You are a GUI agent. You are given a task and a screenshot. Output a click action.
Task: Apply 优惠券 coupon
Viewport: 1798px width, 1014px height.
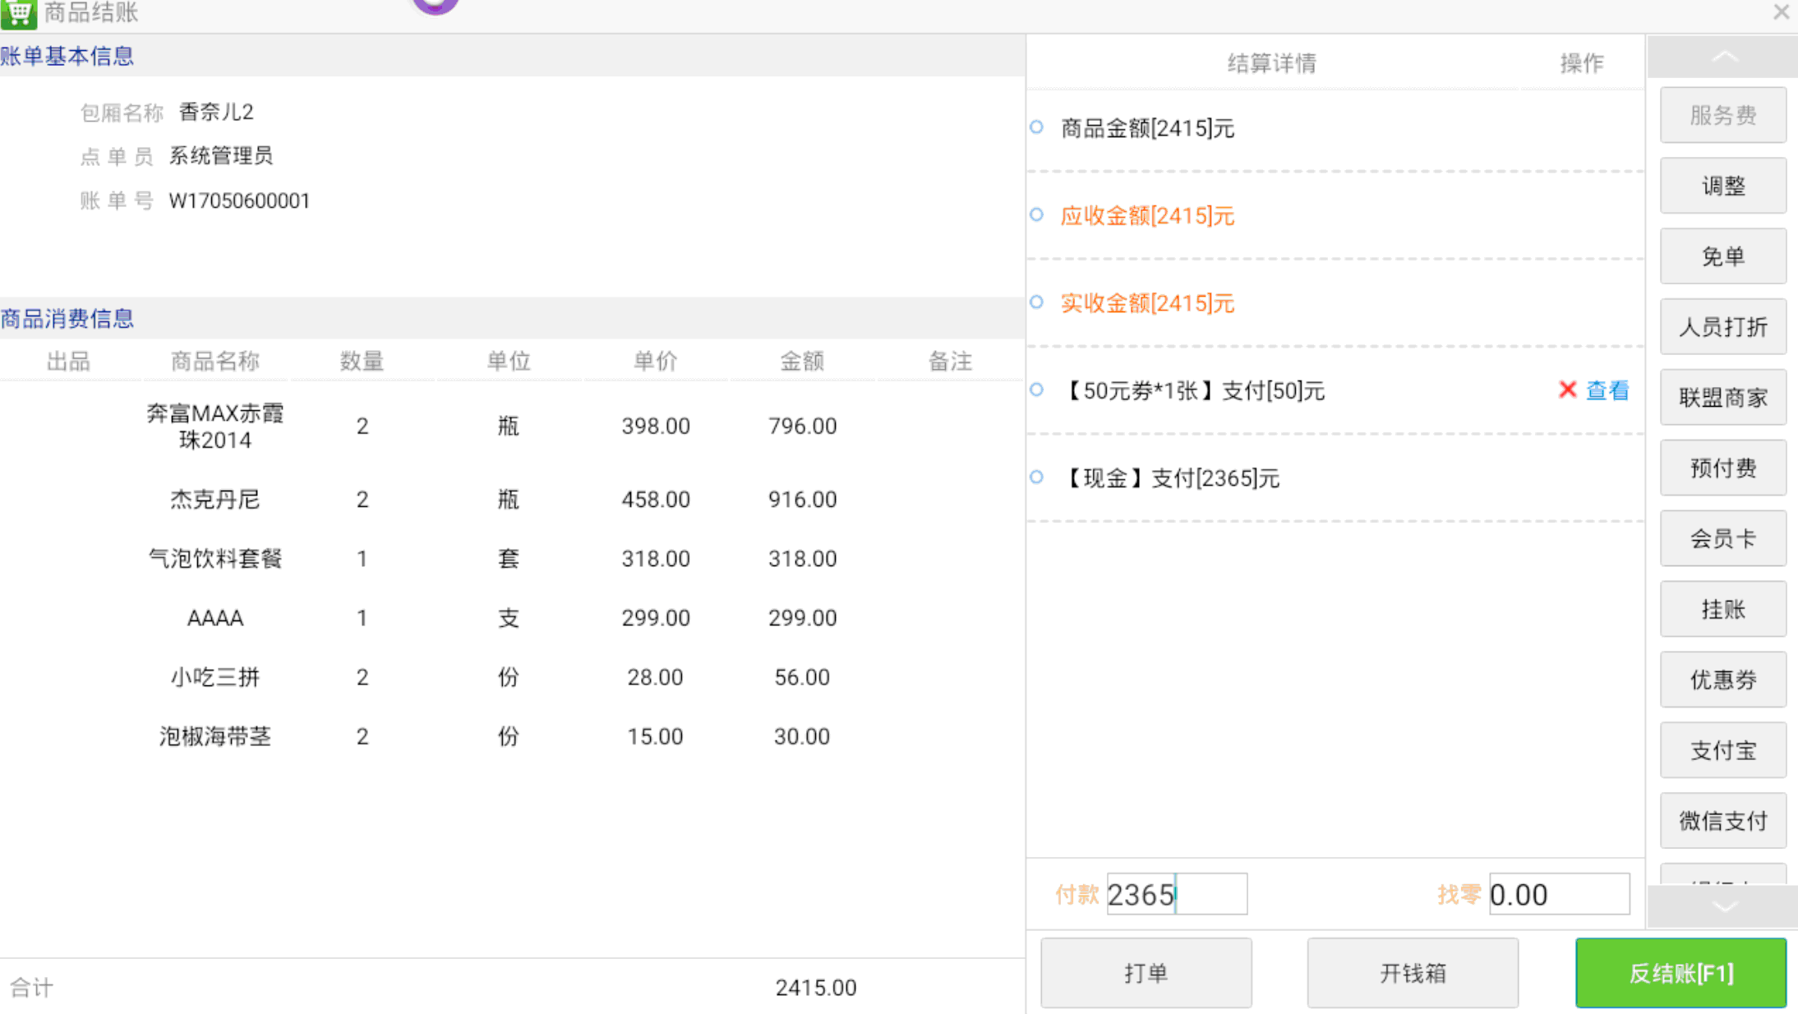coord(1723,680)
